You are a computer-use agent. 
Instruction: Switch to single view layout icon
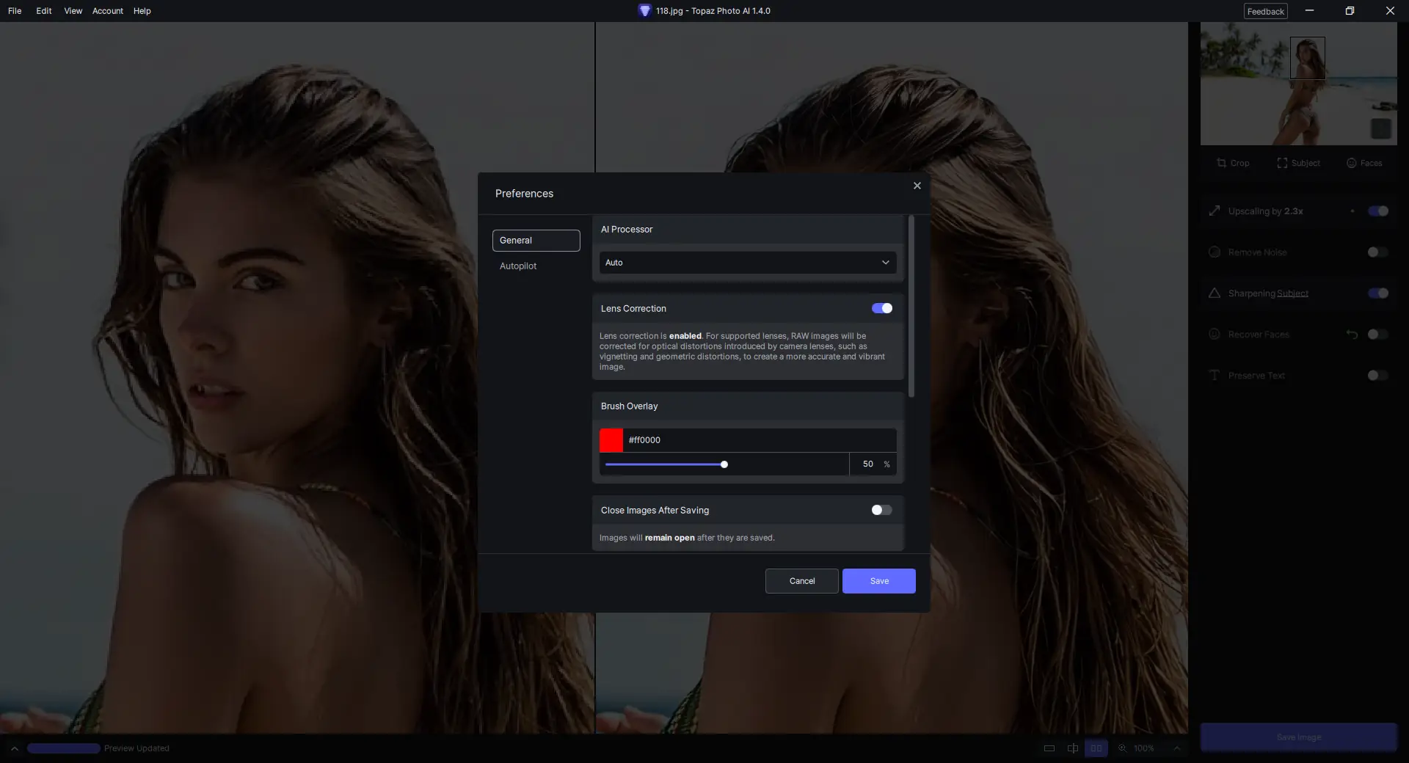[1049, 748]
